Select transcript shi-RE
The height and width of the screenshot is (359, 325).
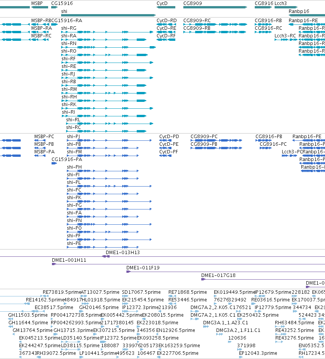pyautogui.click(x=104, y=70)
